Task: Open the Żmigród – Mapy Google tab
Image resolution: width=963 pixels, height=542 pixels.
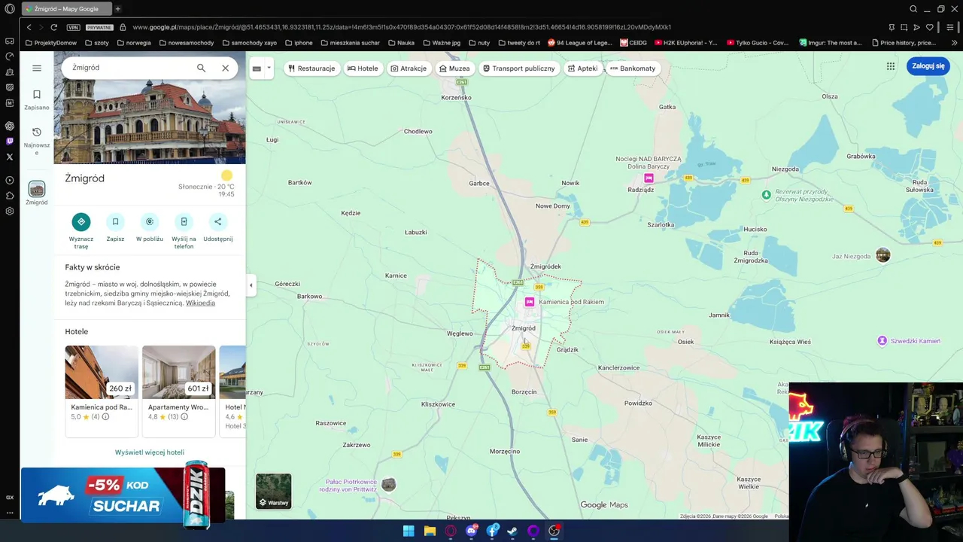Action: 66,9
